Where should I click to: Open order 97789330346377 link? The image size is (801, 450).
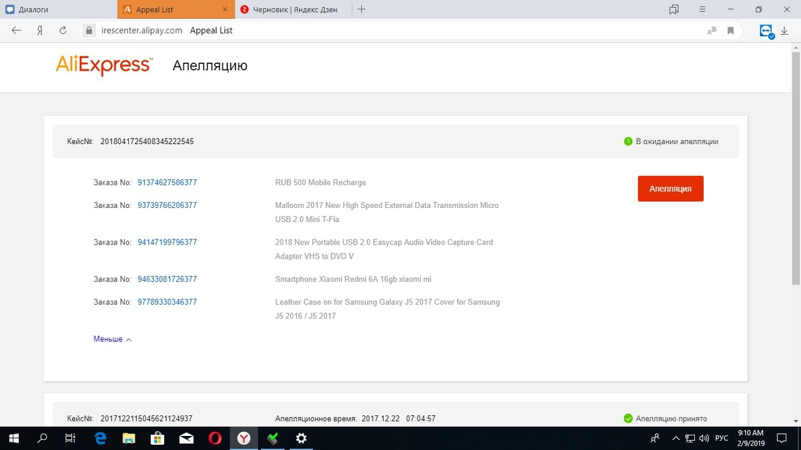pyautogui.click(x=167, y=302)
